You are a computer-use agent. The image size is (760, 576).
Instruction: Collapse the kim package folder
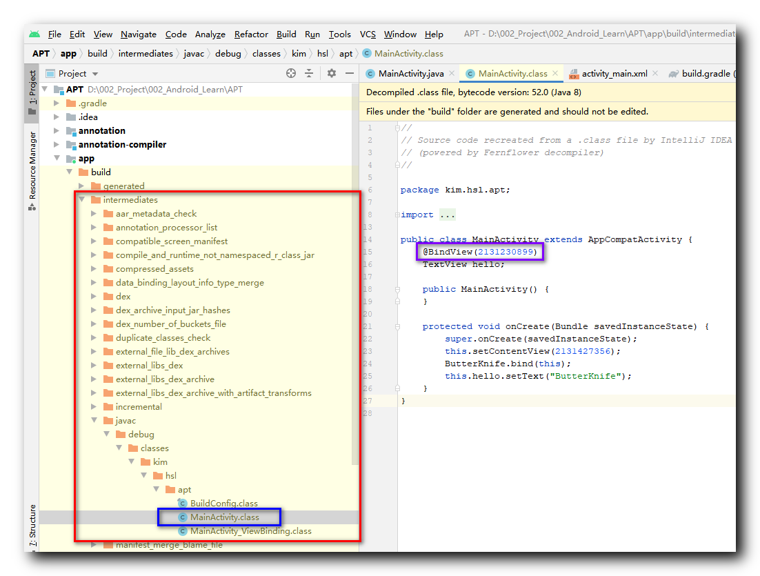[x=131, y=462]
